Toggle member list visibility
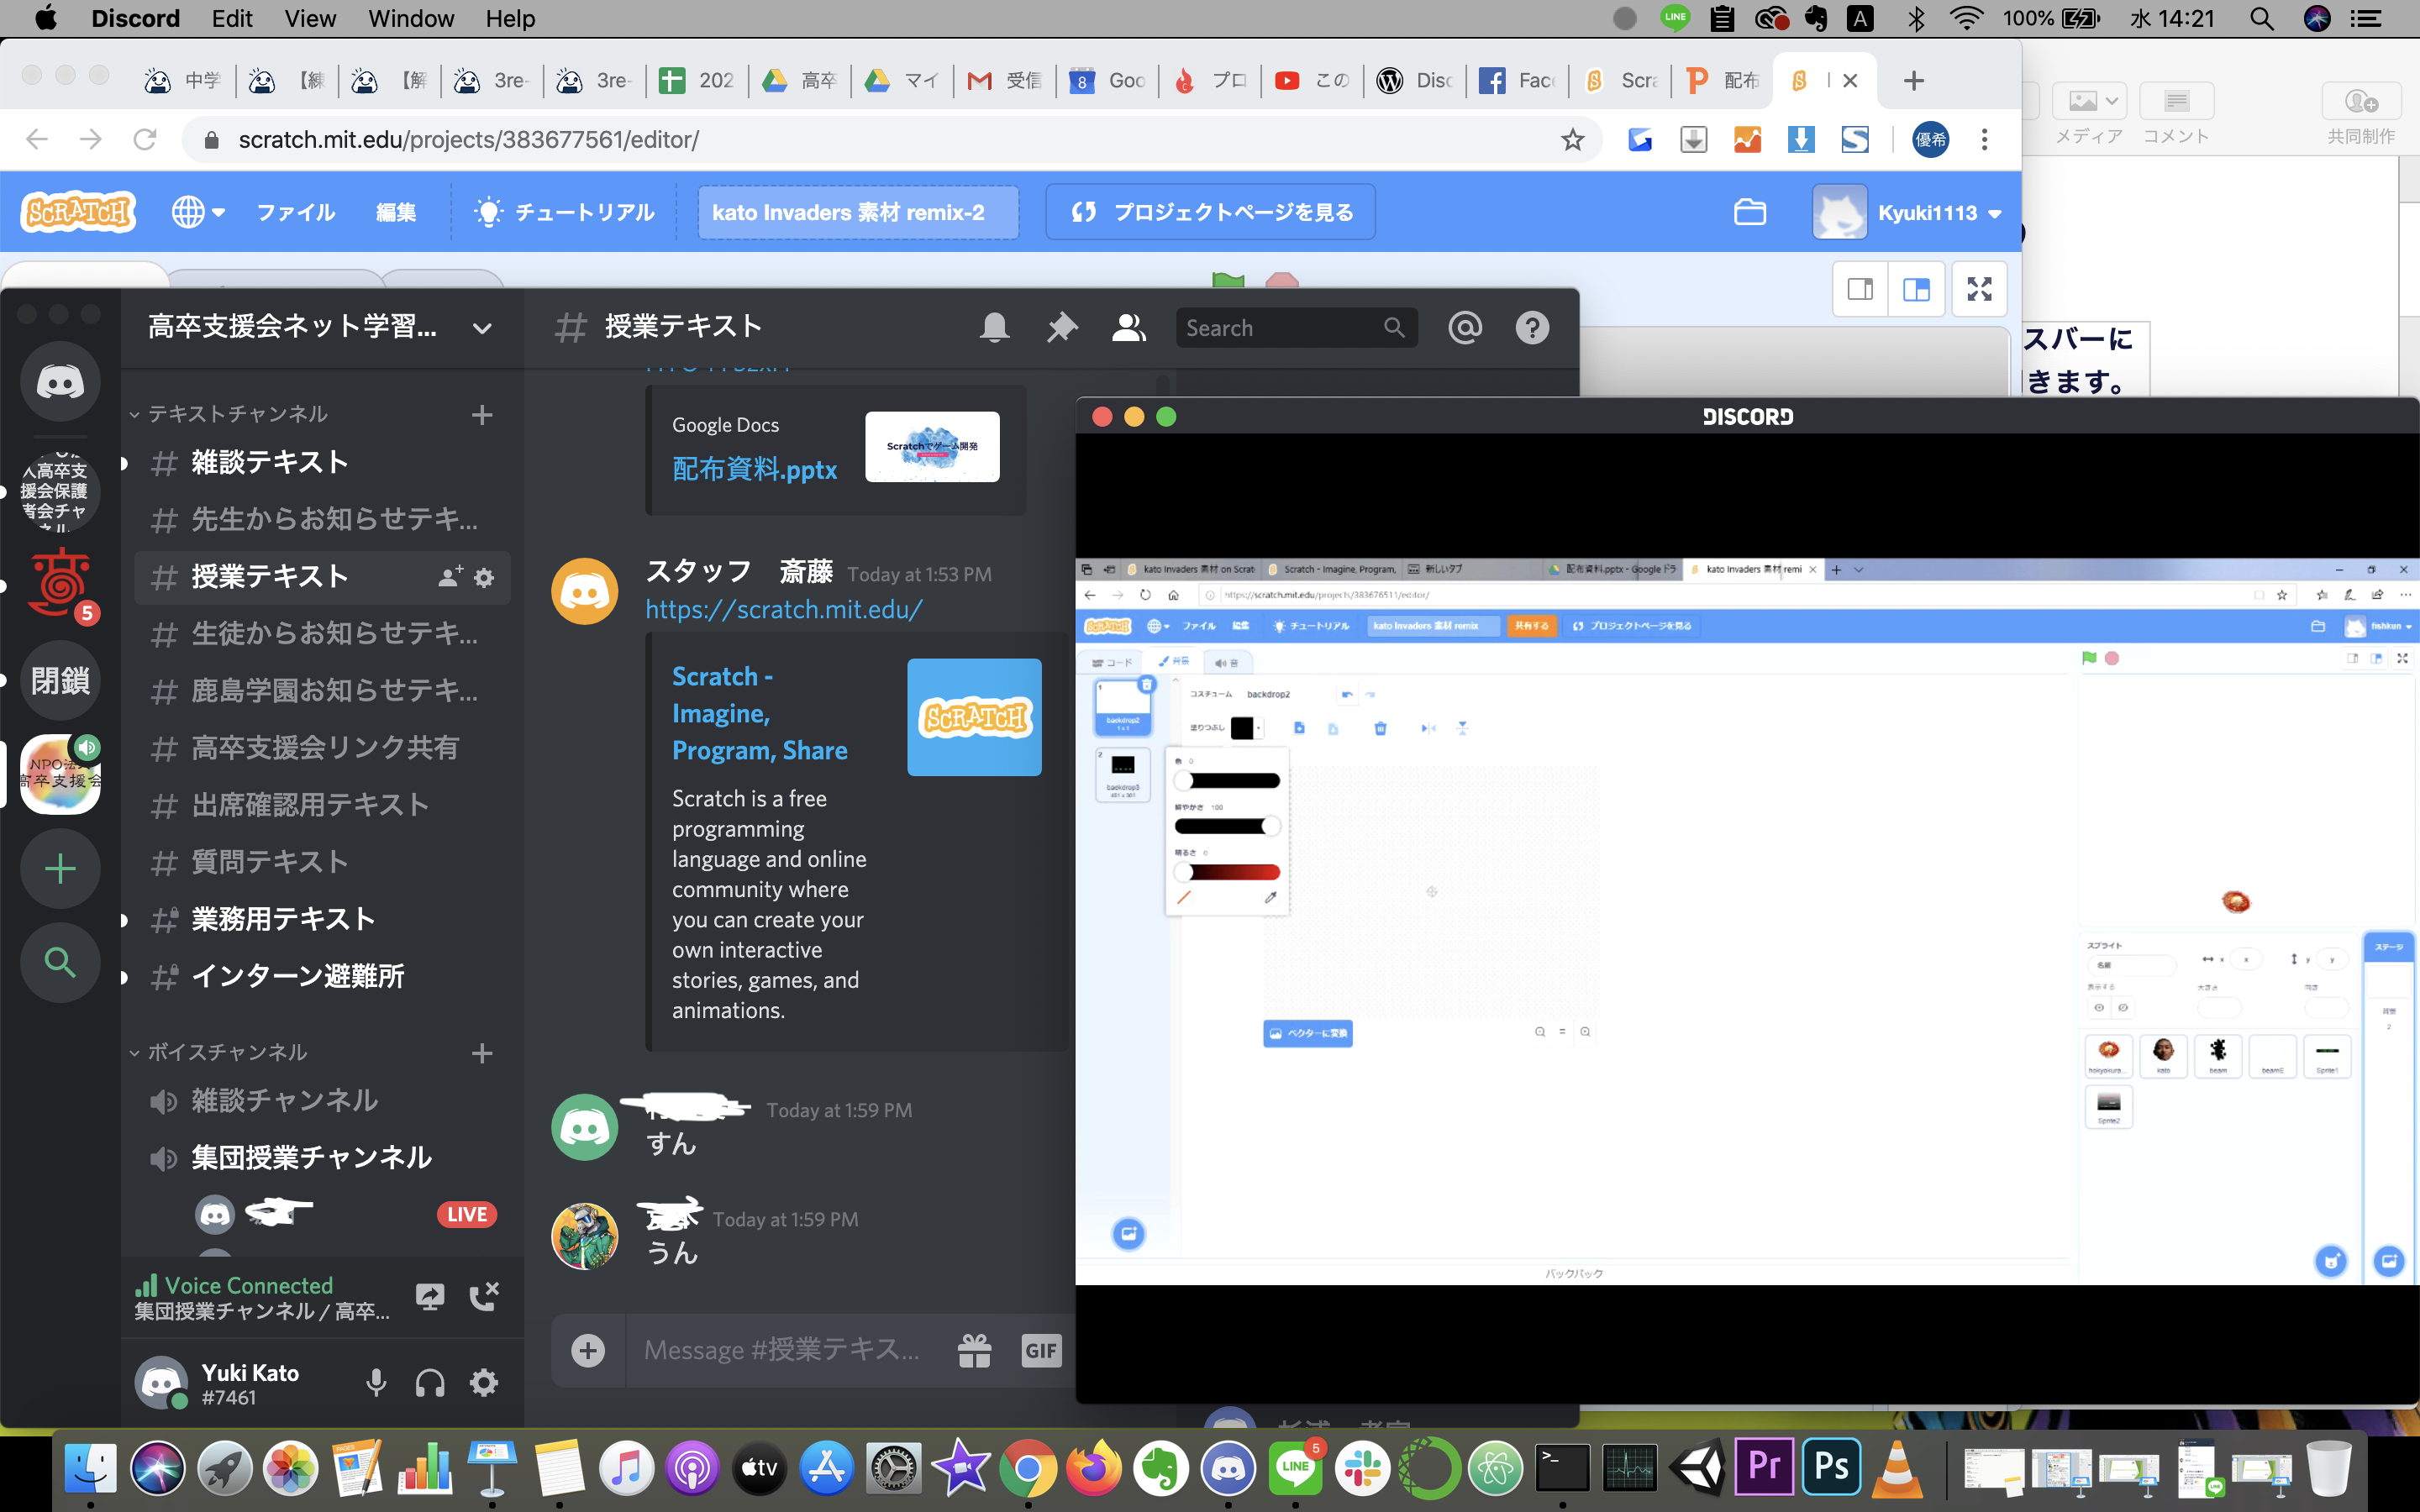Screen dimensions: 2420x1512 [1128, 327]
